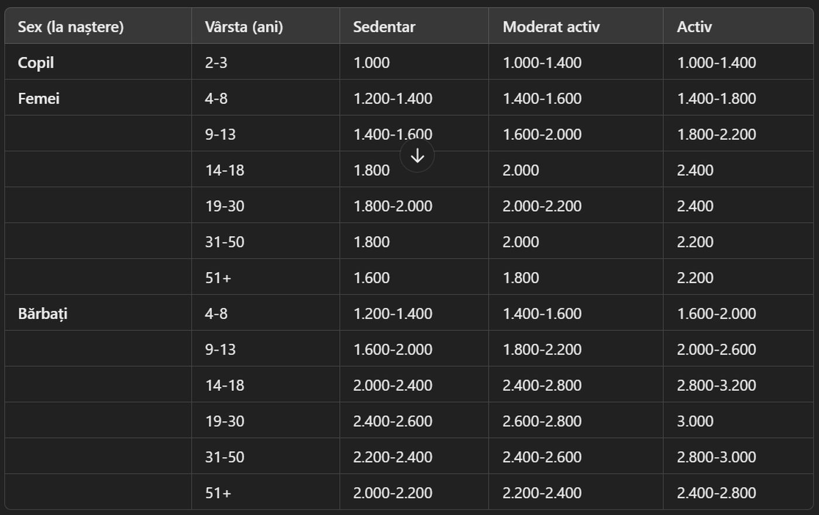Click the "2.800-3.000" cell
The width and height of the screenshot is (819, 515).
(716, 457)
